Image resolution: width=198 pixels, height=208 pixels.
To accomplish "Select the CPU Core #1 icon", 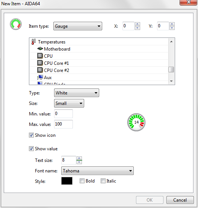I will coord(40,63).
